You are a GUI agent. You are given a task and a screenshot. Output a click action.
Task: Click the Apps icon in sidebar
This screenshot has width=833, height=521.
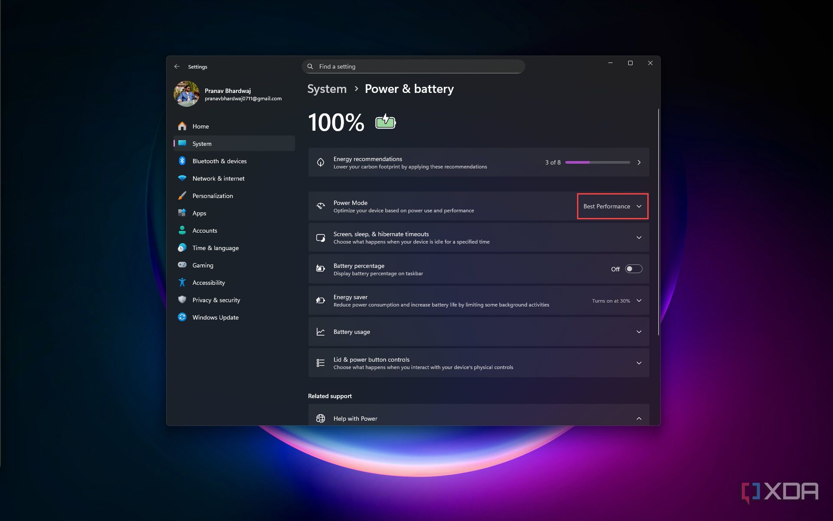click(182, 213)
